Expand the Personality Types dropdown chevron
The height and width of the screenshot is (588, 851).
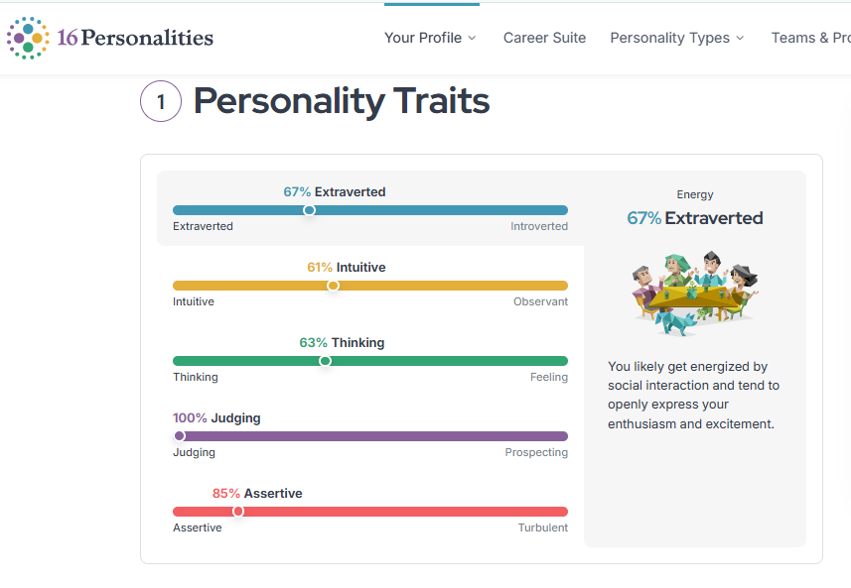[741, 38]
